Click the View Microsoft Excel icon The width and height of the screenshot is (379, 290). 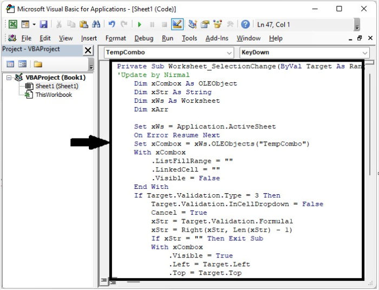(12, 24)
